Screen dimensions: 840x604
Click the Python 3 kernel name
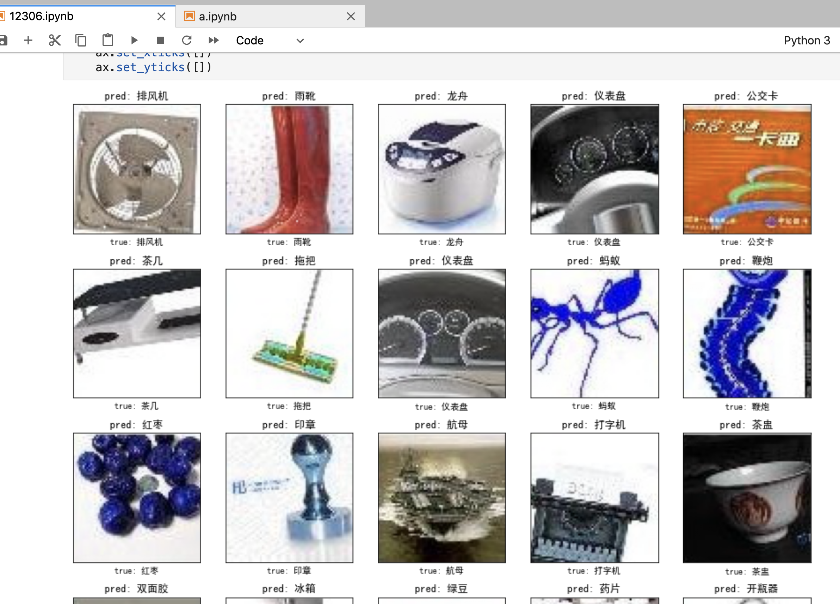(806, 41)
